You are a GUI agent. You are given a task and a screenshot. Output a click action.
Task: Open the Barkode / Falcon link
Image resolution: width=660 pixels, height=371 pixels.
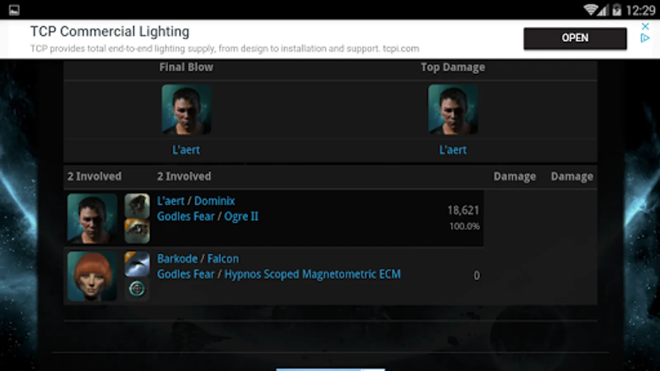[198, 259]
